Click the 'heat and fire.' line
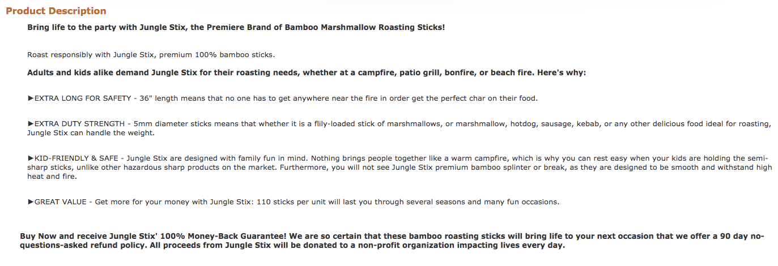The image size is (778, 266). click(52, 177)
